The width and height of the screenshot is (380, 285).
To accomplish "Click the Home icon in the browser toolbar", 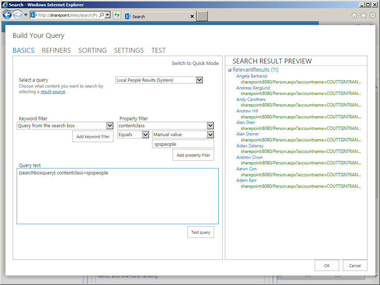I will click(354, 15).
